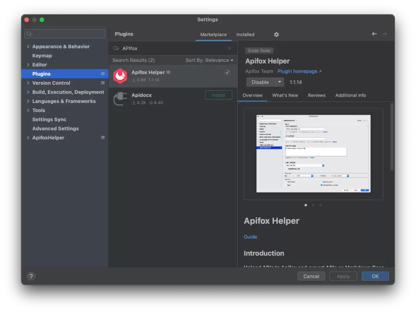Click the Cancel button
This screenshot has width=416, height=313.
[x=311, y=276]
